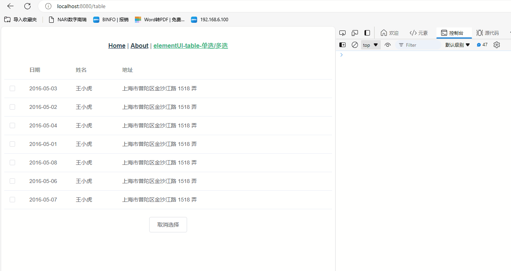511x271 pixels.
Task: Show console sidebar icon
Action: (342, 45)
